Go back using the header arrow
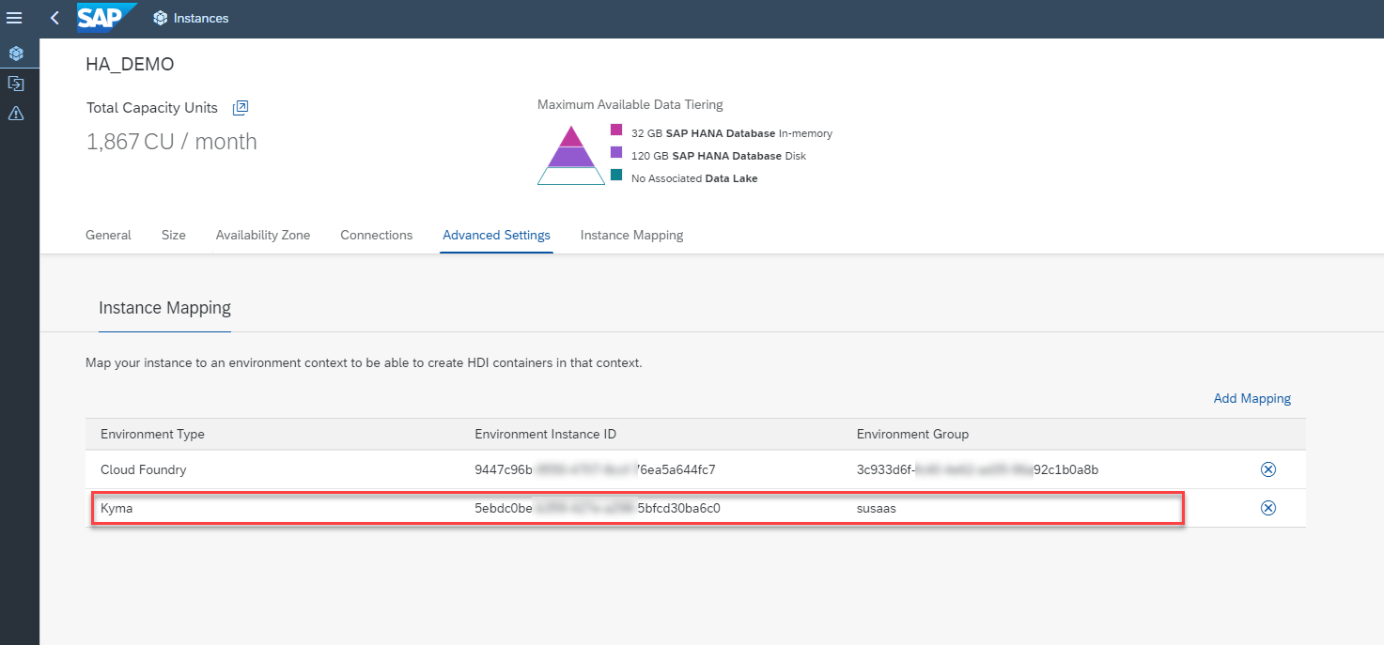The image size is (1384, 645). coord(54,18)
